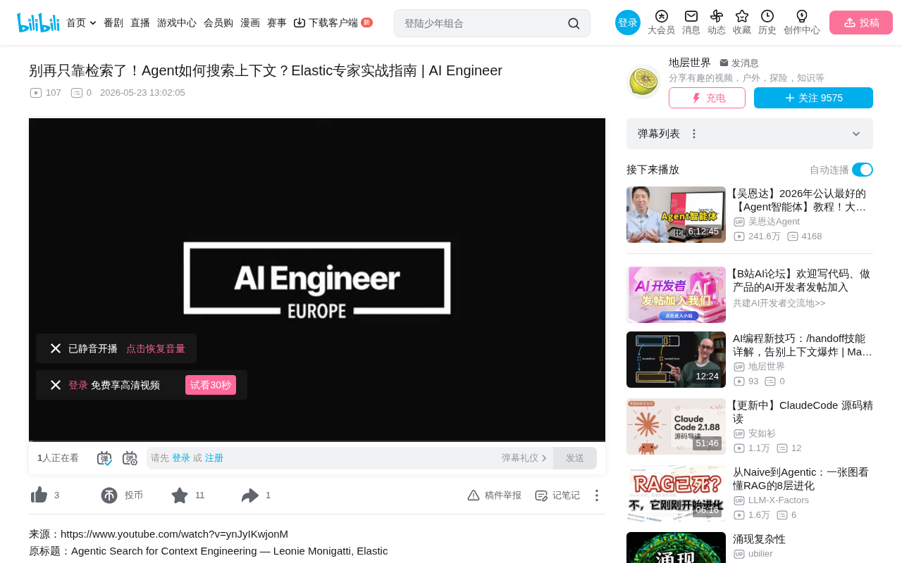Click the 注册 link in danmaku bar

point(214,458)
